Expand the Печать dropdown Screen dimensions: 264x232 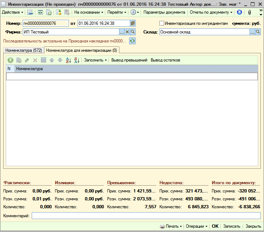pos(171,226)
